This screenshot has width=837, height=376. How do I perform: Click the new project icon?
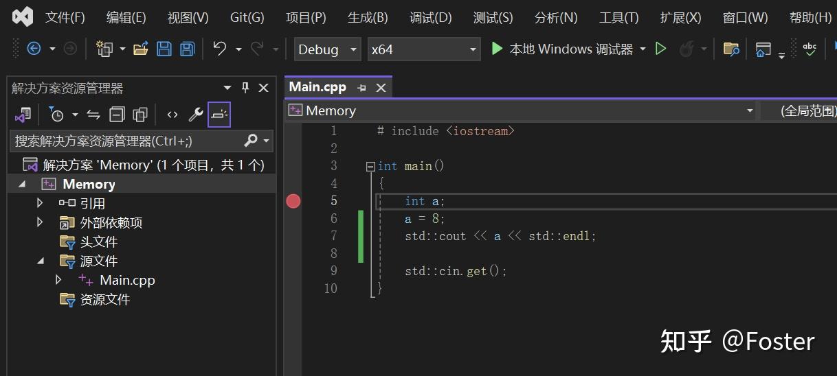coord(104,49)
